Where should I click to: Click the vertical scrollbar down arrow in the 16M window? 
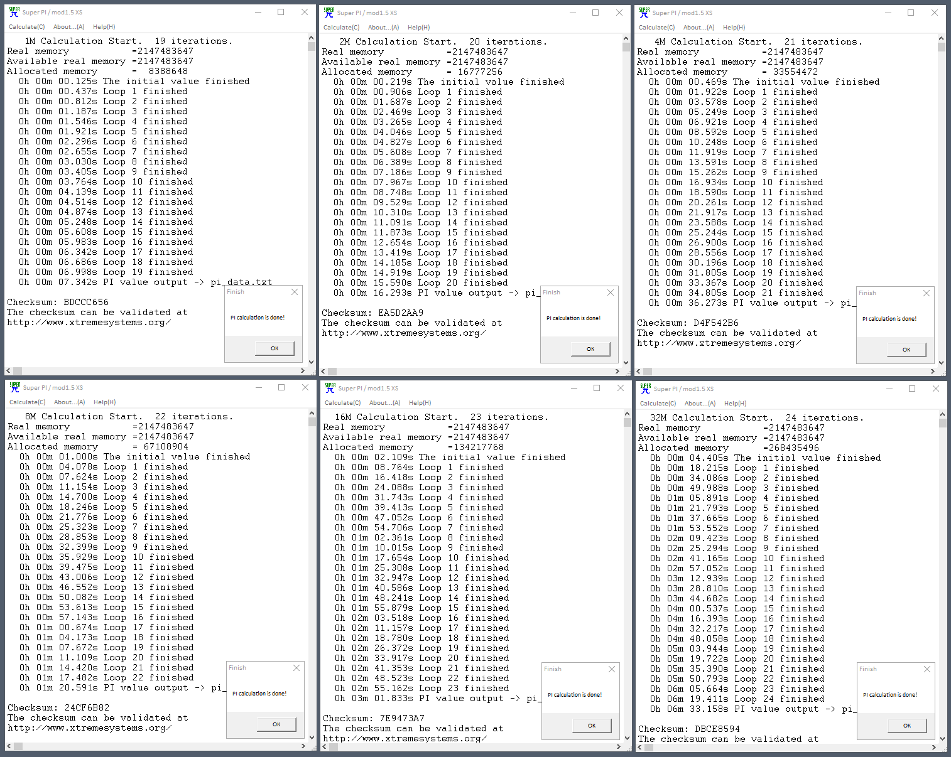(628, 738)
